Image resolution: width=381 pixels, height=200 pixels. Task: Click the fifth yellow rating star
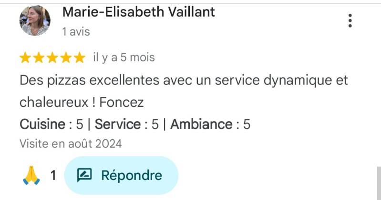click(79, 58)
